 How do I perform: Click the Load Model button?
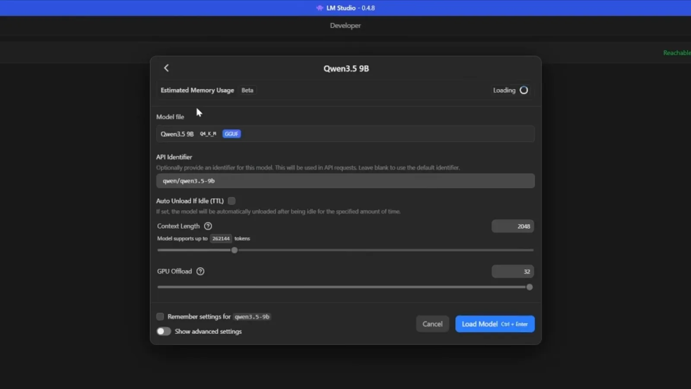(x=495, y=324)
